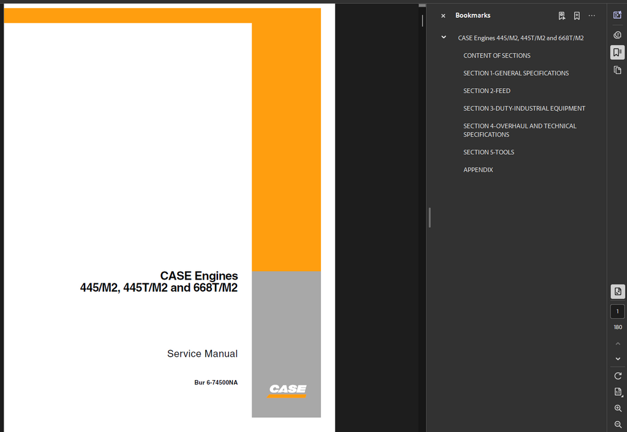This screenshot has height=432, width=627.
Task: Open the page thumbnails panel icon
Action: [617, 70]
